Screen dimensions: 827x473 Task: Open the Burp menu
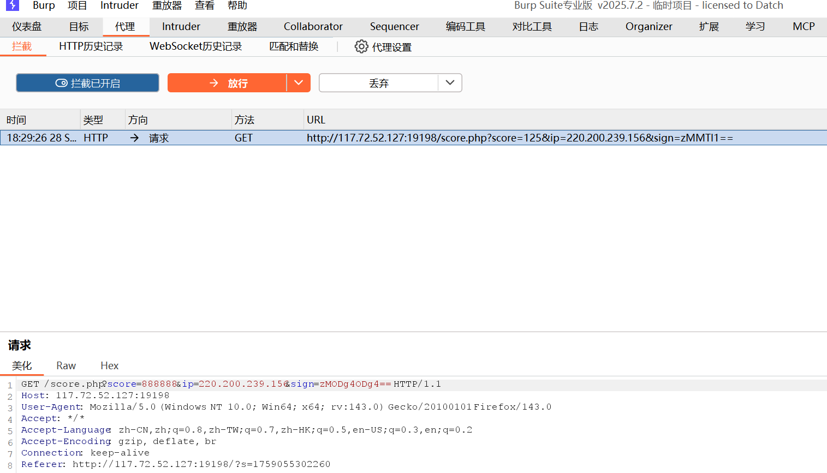(x=44, y=5)
